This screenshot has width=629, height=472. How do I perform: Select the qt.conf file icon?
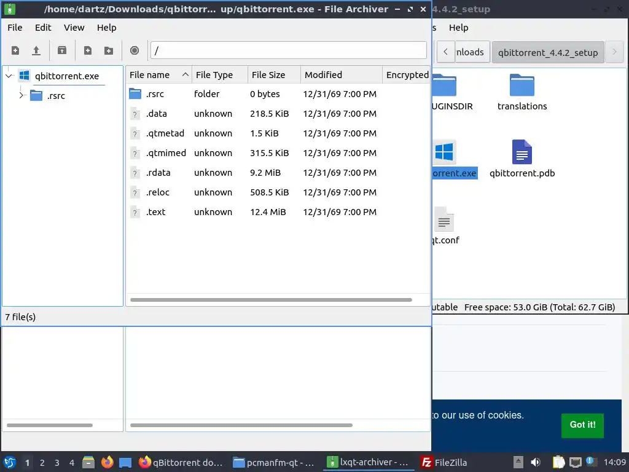click(x=443, y=219)
